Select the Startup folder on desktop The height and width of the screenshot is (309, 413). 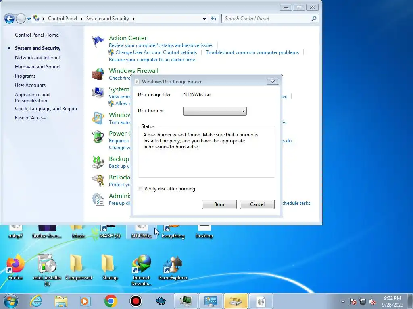(110, 267)
